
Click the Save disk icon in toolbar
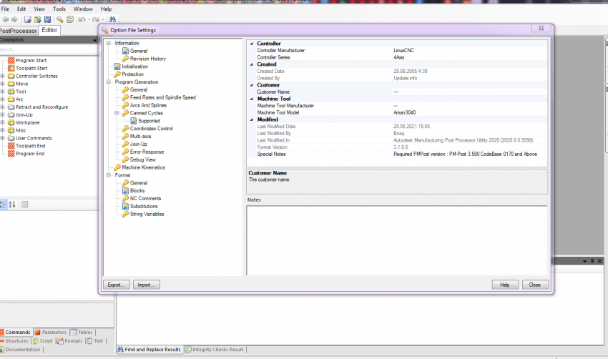pyautogui.click(x=47, y=19)
